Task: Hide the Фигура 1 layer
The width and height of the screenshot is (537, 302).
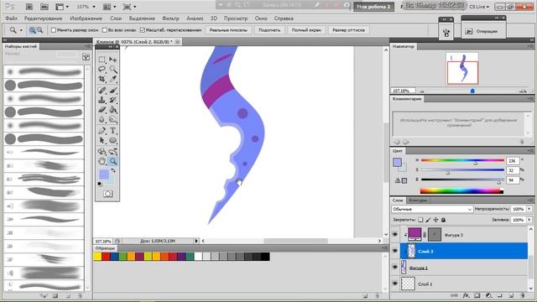Action: (395, 268)
